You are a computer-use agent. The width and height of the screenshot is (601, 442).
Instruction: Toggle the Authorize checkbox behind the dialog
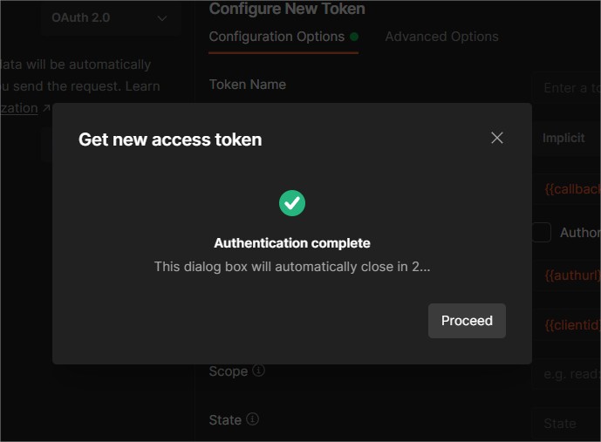pos(542,233)
